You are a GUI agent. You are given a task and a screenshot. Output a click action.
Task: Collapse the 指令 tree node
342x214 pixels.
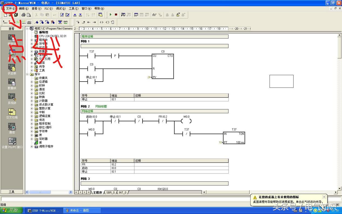[x=27, y=74]
